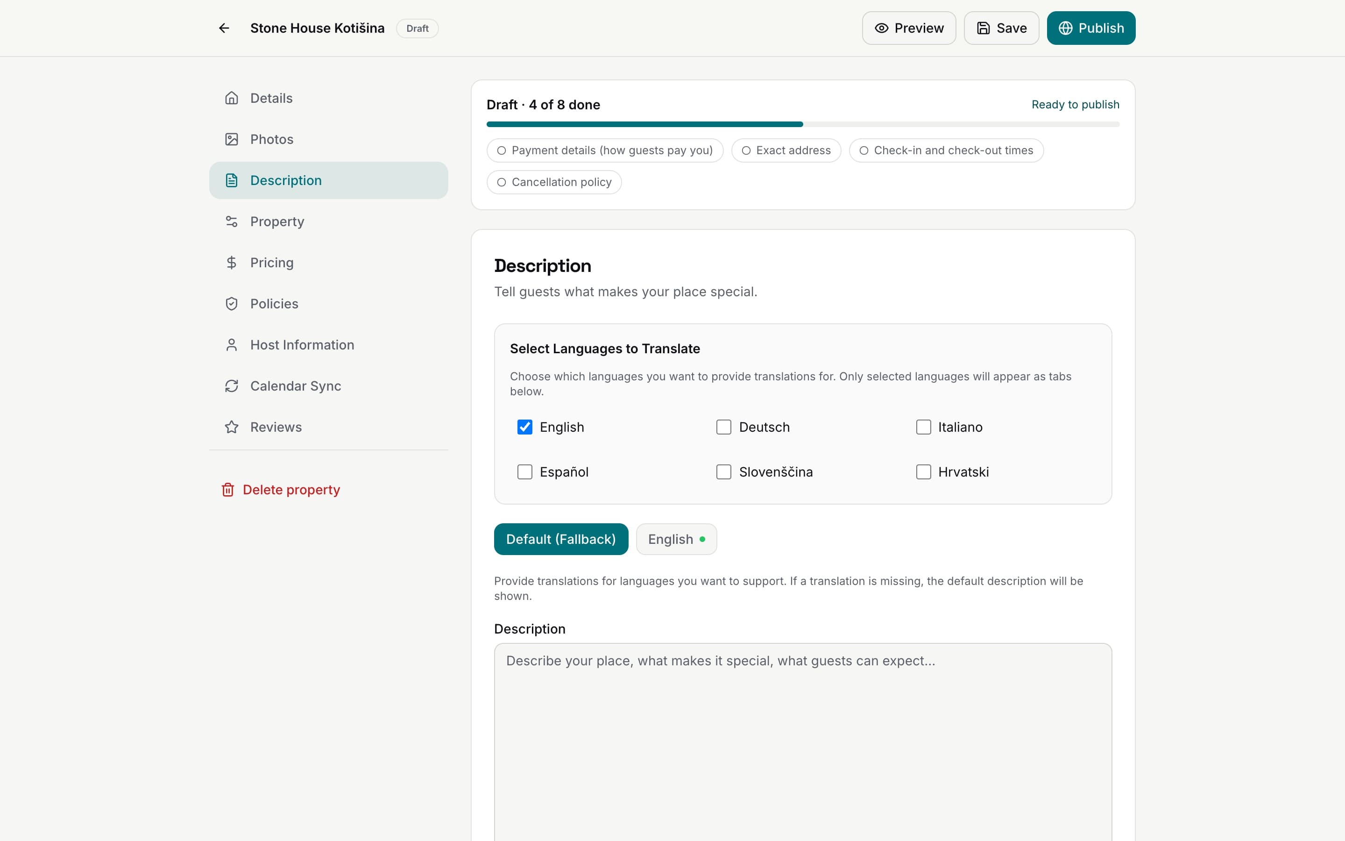Open the Reviews section
This screenshot has height=841, width=1345.
point(328,427)
